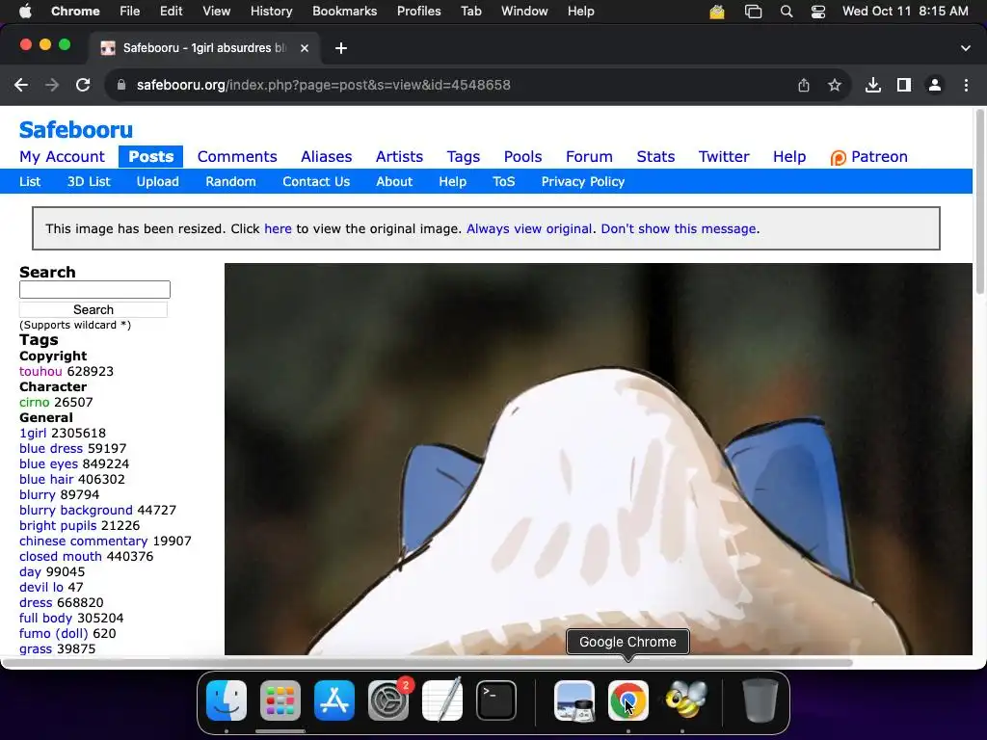Open the Posts section
The width and height of the screenshot is (987, 740).
pyautogui.click(x=151, y=157)
